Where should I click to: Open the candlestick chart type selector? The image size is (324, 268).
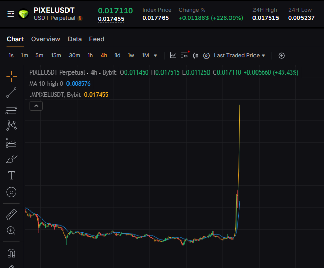coord(196,56)
